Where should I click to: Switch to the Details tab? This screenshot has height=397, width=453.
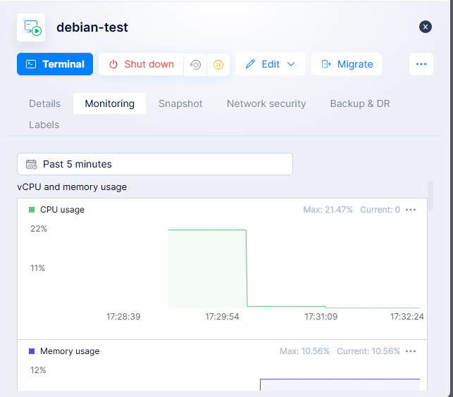pyautogui.click(x=44, y=103)
